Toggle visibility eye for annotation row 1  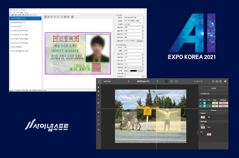tap(200, 103)
